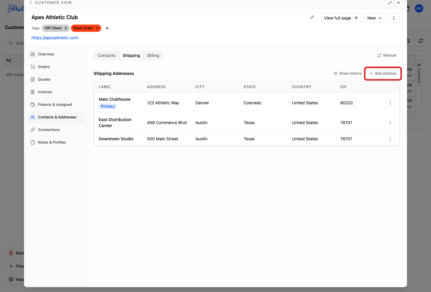Click the 80202 zip cell

(347, 103)
